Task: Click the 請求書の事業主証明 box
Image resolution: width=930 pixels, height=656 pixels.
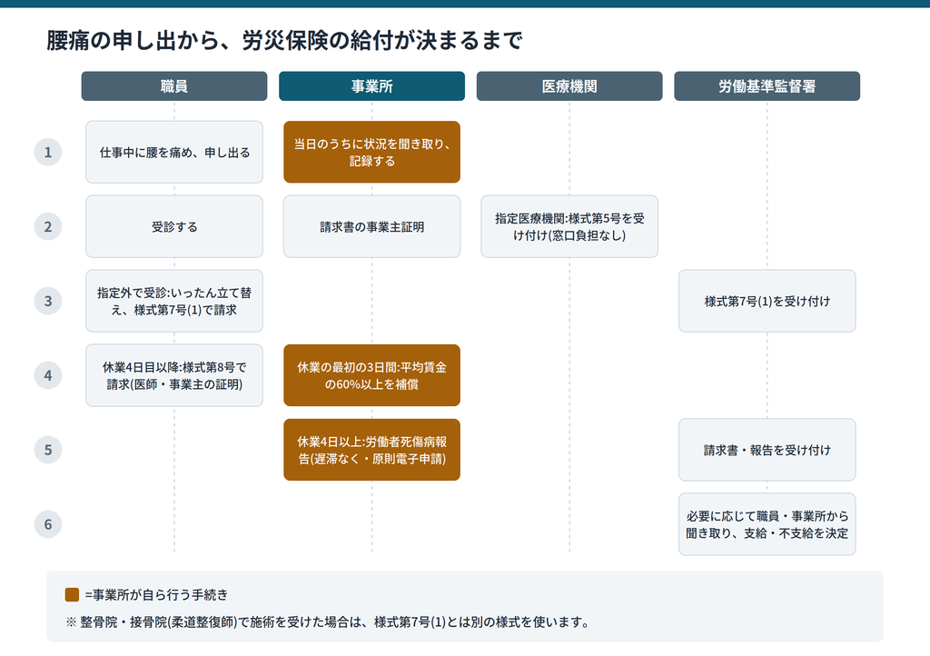Action: point(371,226)
